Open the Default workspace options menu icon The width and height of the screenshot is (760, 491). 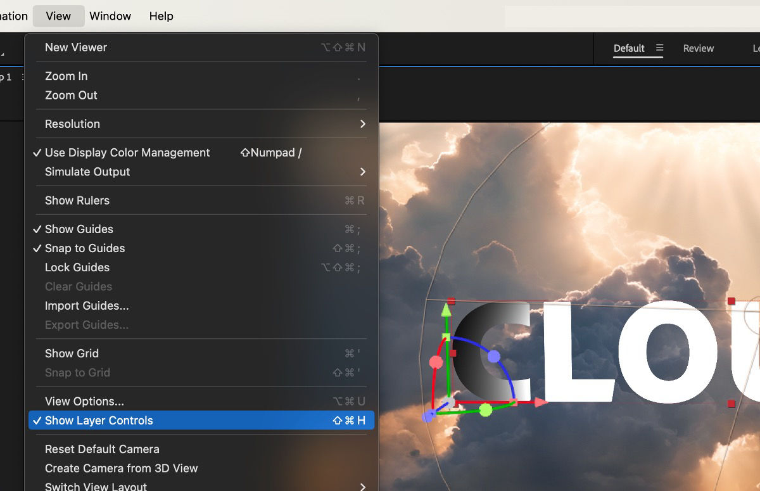tap(660, 48)
